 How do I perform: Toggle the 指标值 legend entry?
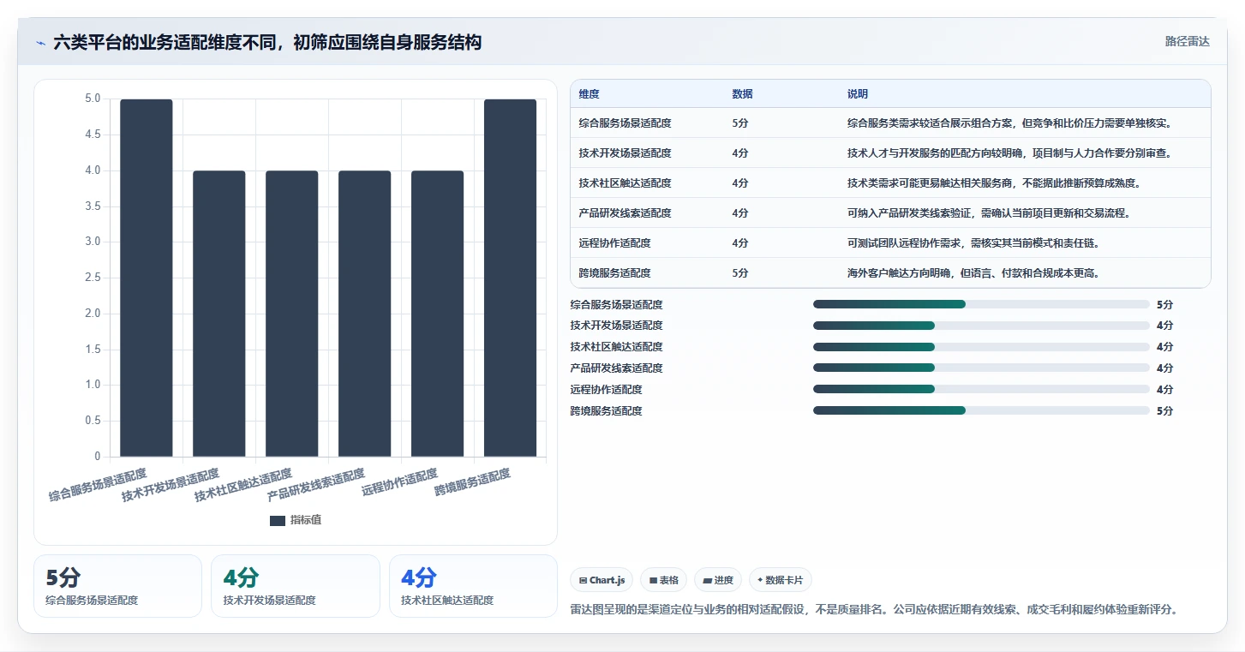pos(296,520)
